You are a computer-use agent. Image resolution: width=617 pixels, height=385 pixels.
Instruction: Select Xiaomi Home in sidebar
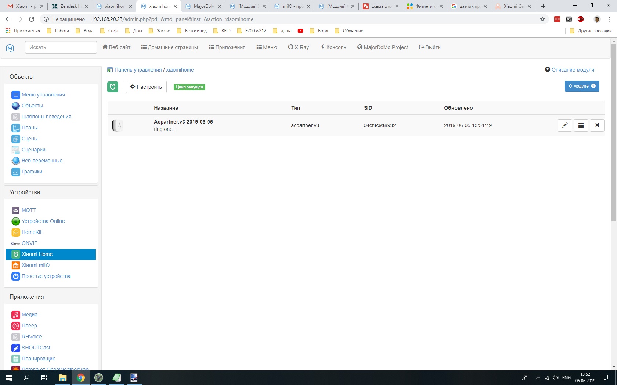click(51, 254)
